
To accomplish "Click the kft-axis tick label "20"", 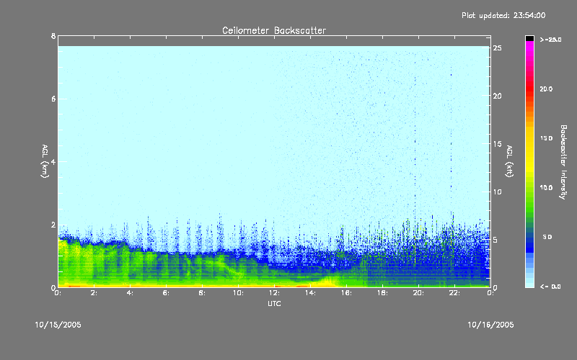I will pos(497,96).
